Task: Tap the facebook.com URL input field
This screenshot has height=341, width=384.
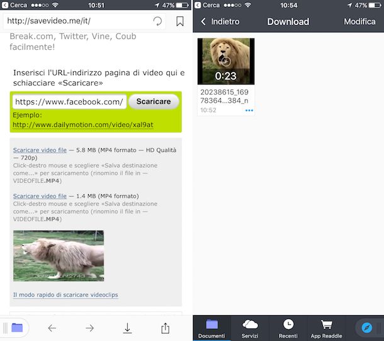Action: [x=69, y=101]
